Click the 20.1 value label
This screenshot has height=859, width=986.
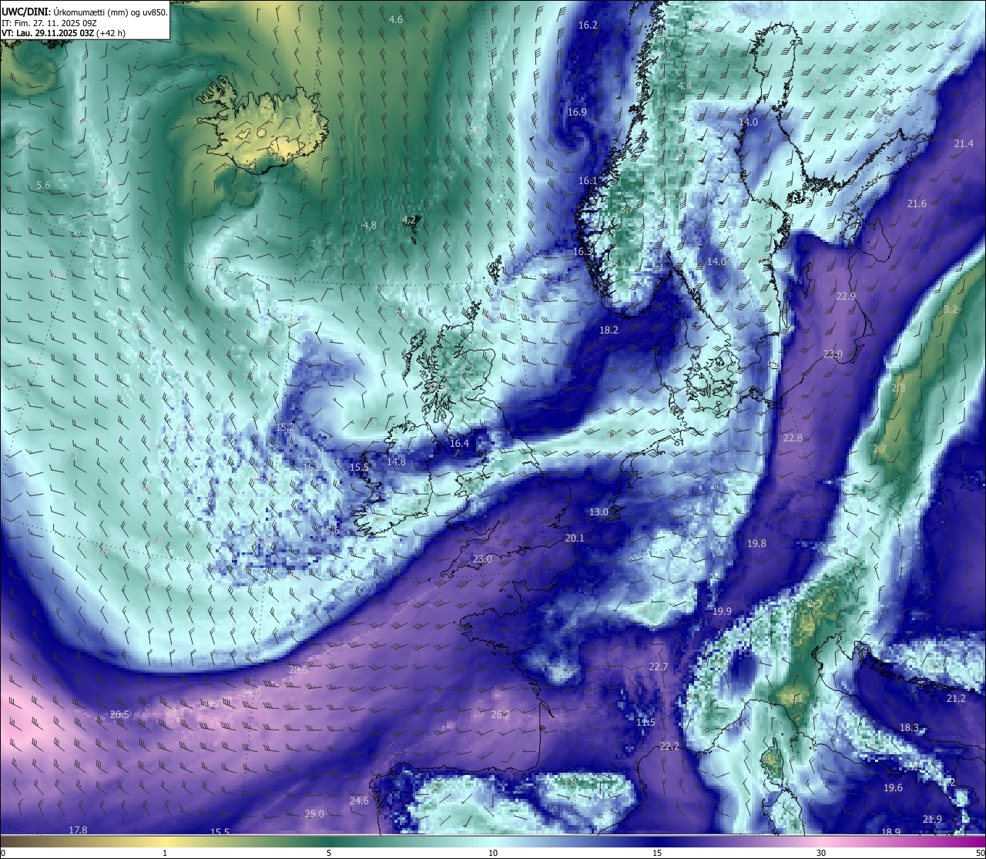pos(575,538)
